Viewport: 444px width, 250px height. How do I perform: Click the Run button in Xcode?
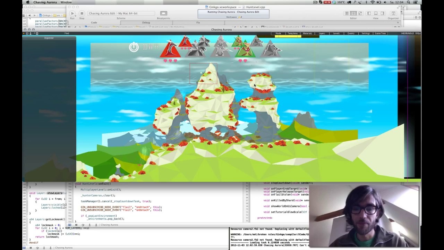tap(72, 14)
